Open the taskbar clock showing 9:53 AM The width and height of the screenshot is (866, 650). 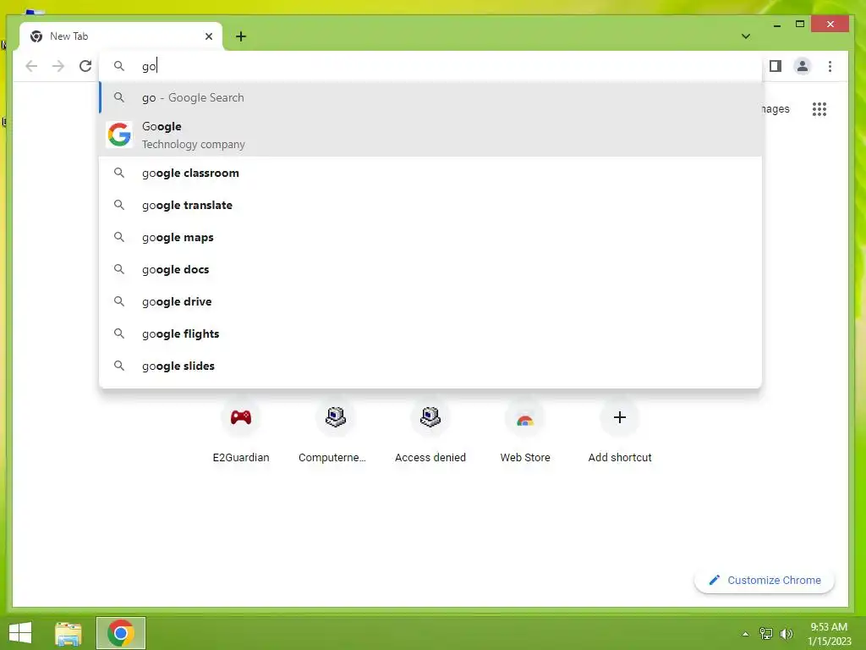tap(829, 634)
